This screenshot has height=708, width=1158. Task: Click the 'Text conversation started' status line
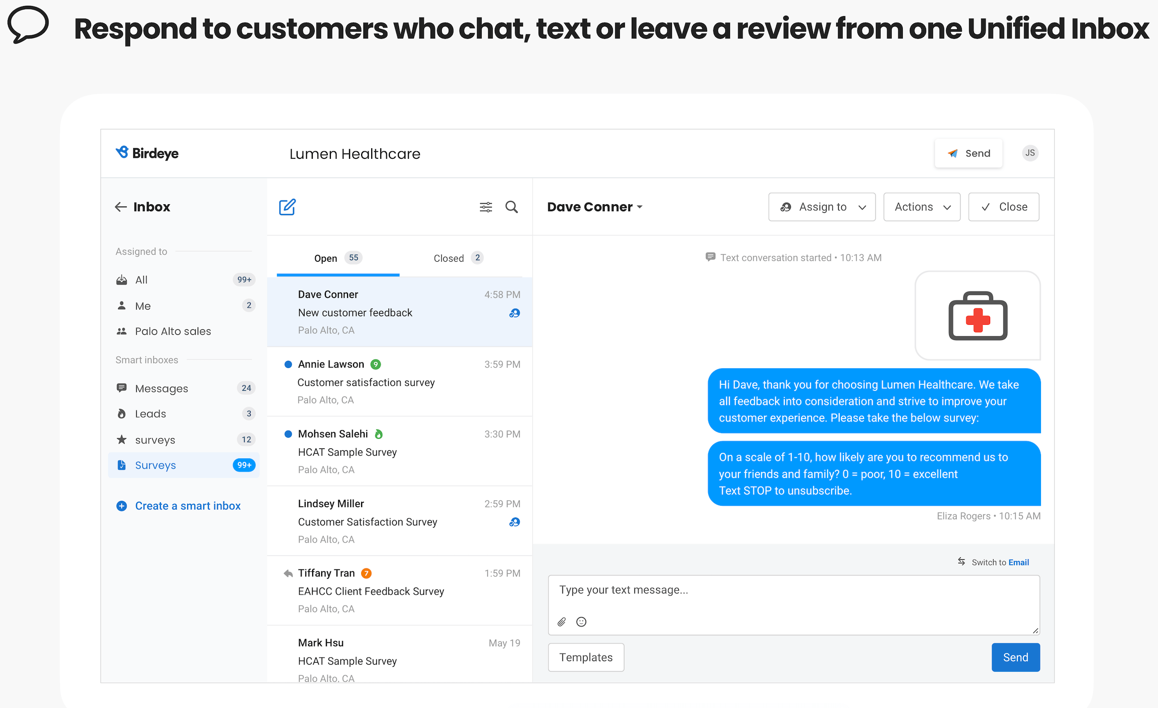pyautogui.click(x=793, y=258)
